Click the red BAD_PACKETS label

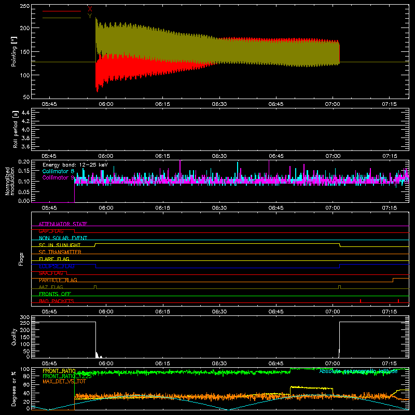coord(57,301)
